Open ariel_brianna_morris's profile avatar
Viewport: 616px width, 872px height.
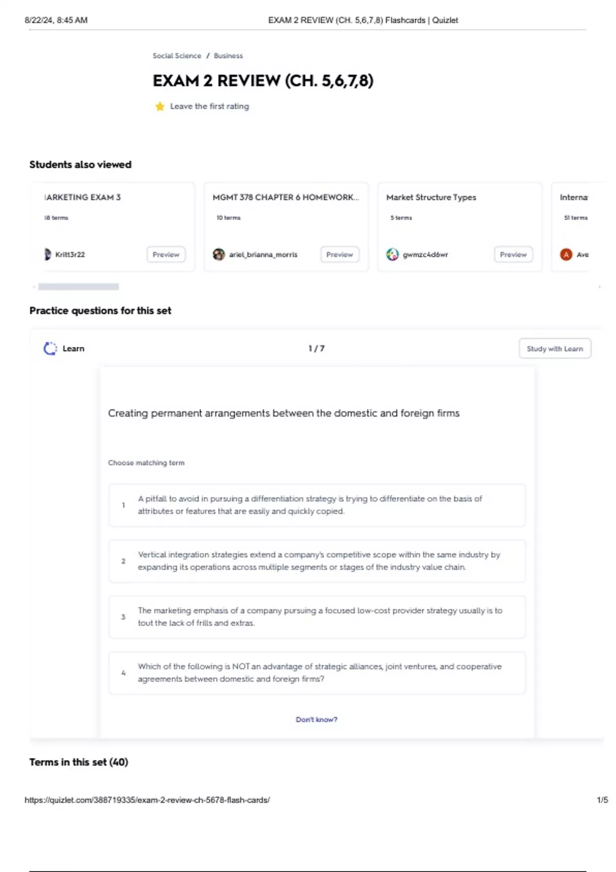219,254
